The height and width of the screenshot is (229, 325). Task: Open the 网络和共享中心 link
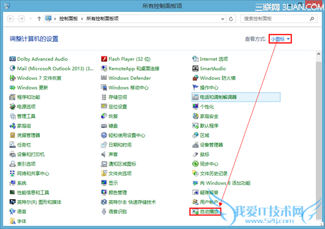click(33, 174)
